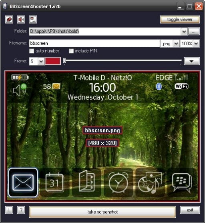205x223 pixels.
Task: Click the alarm clock icon in preview
Action: click(118, 182)
